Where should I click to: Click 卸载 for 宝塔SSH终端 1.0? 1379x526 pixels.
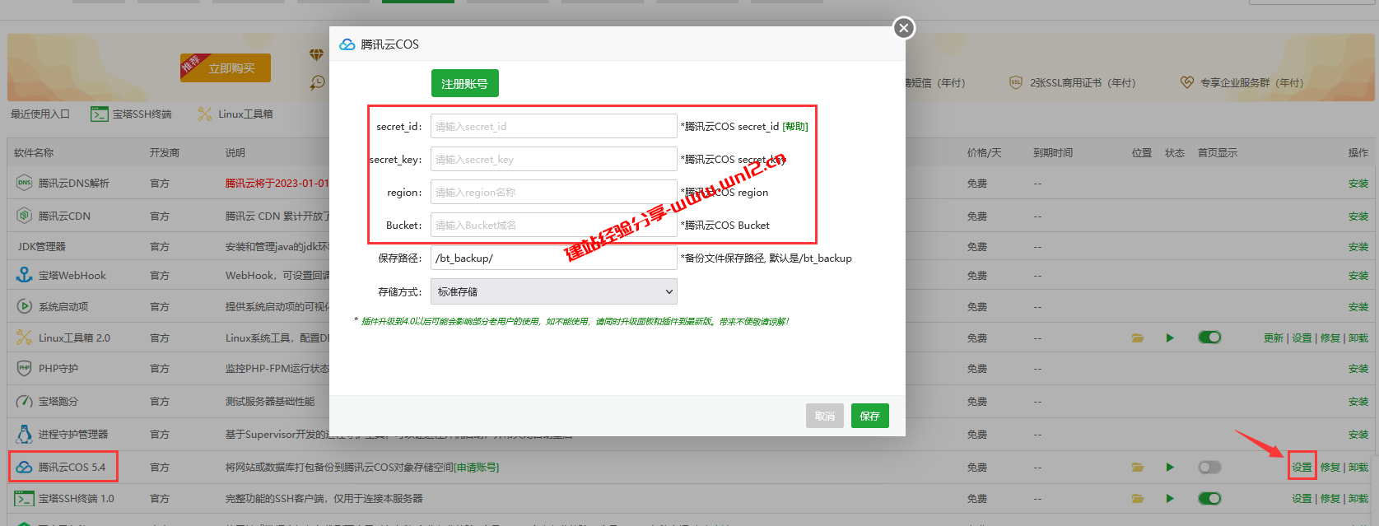1358,498
